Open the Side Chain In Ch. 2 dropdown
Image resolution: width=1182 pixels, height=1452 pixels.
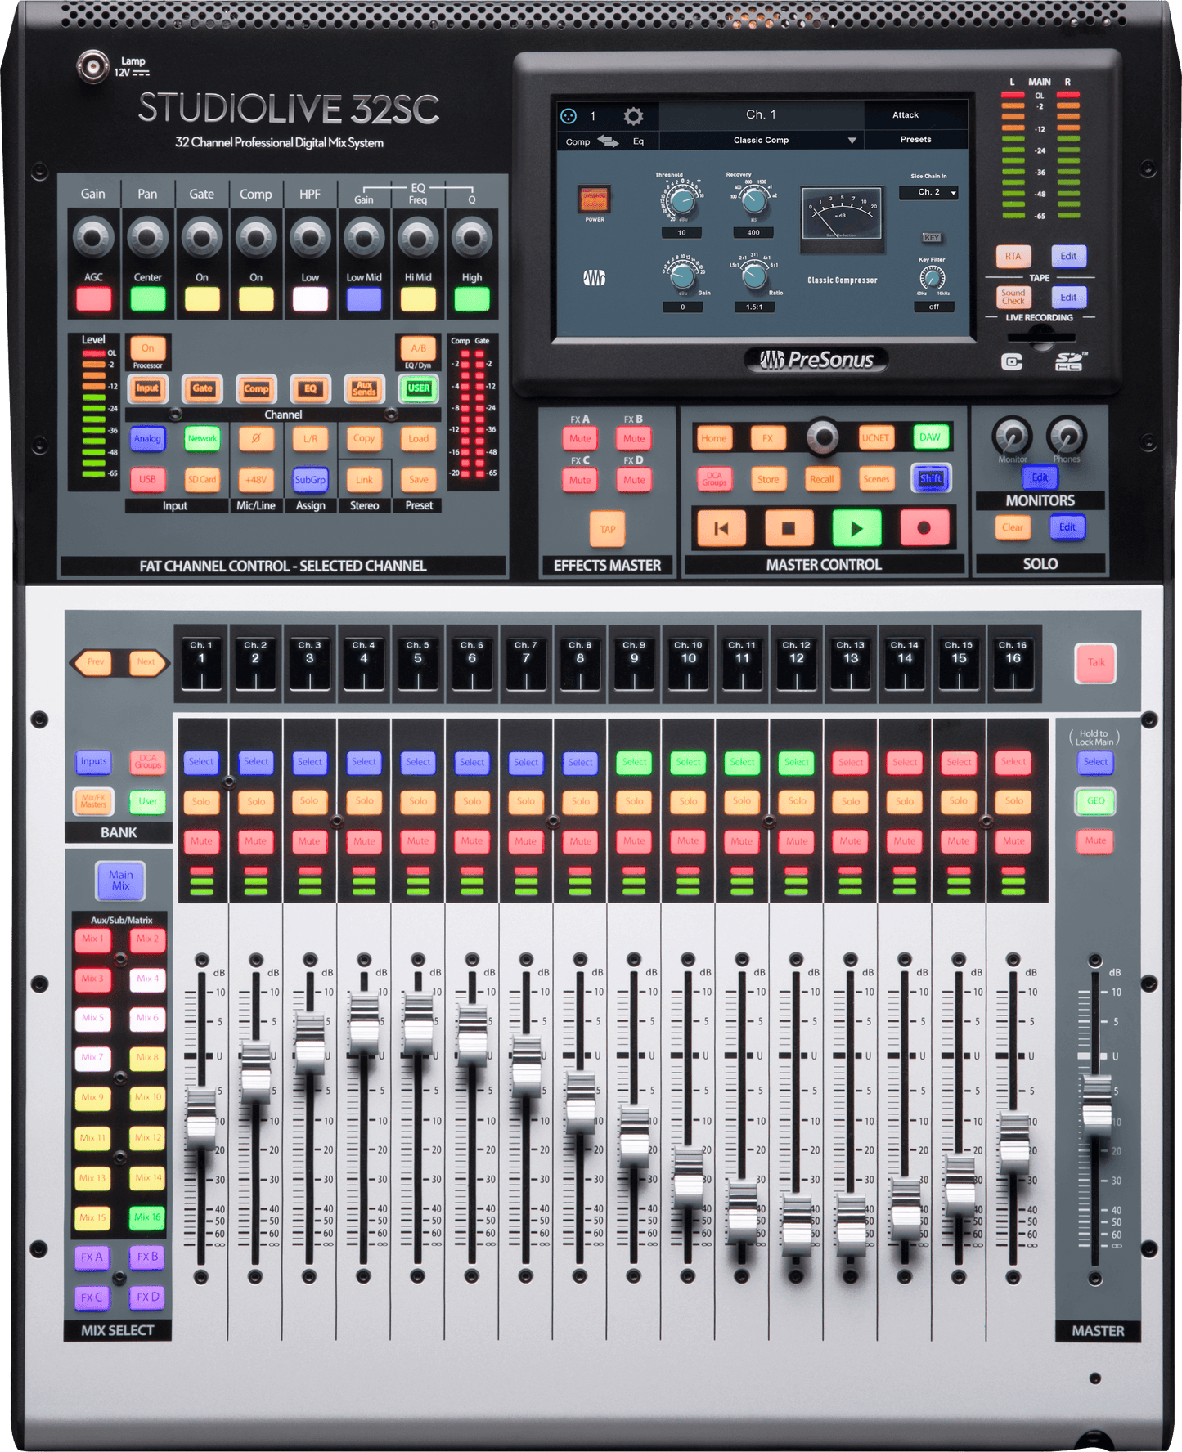point(928,193)
